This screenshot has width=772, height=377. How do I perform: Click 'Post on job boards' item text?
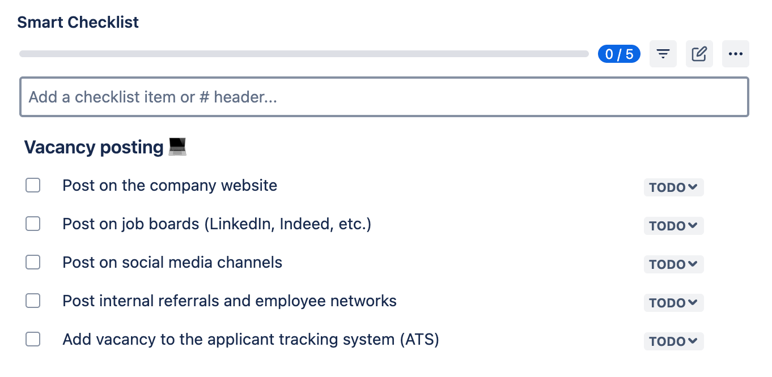217,224
